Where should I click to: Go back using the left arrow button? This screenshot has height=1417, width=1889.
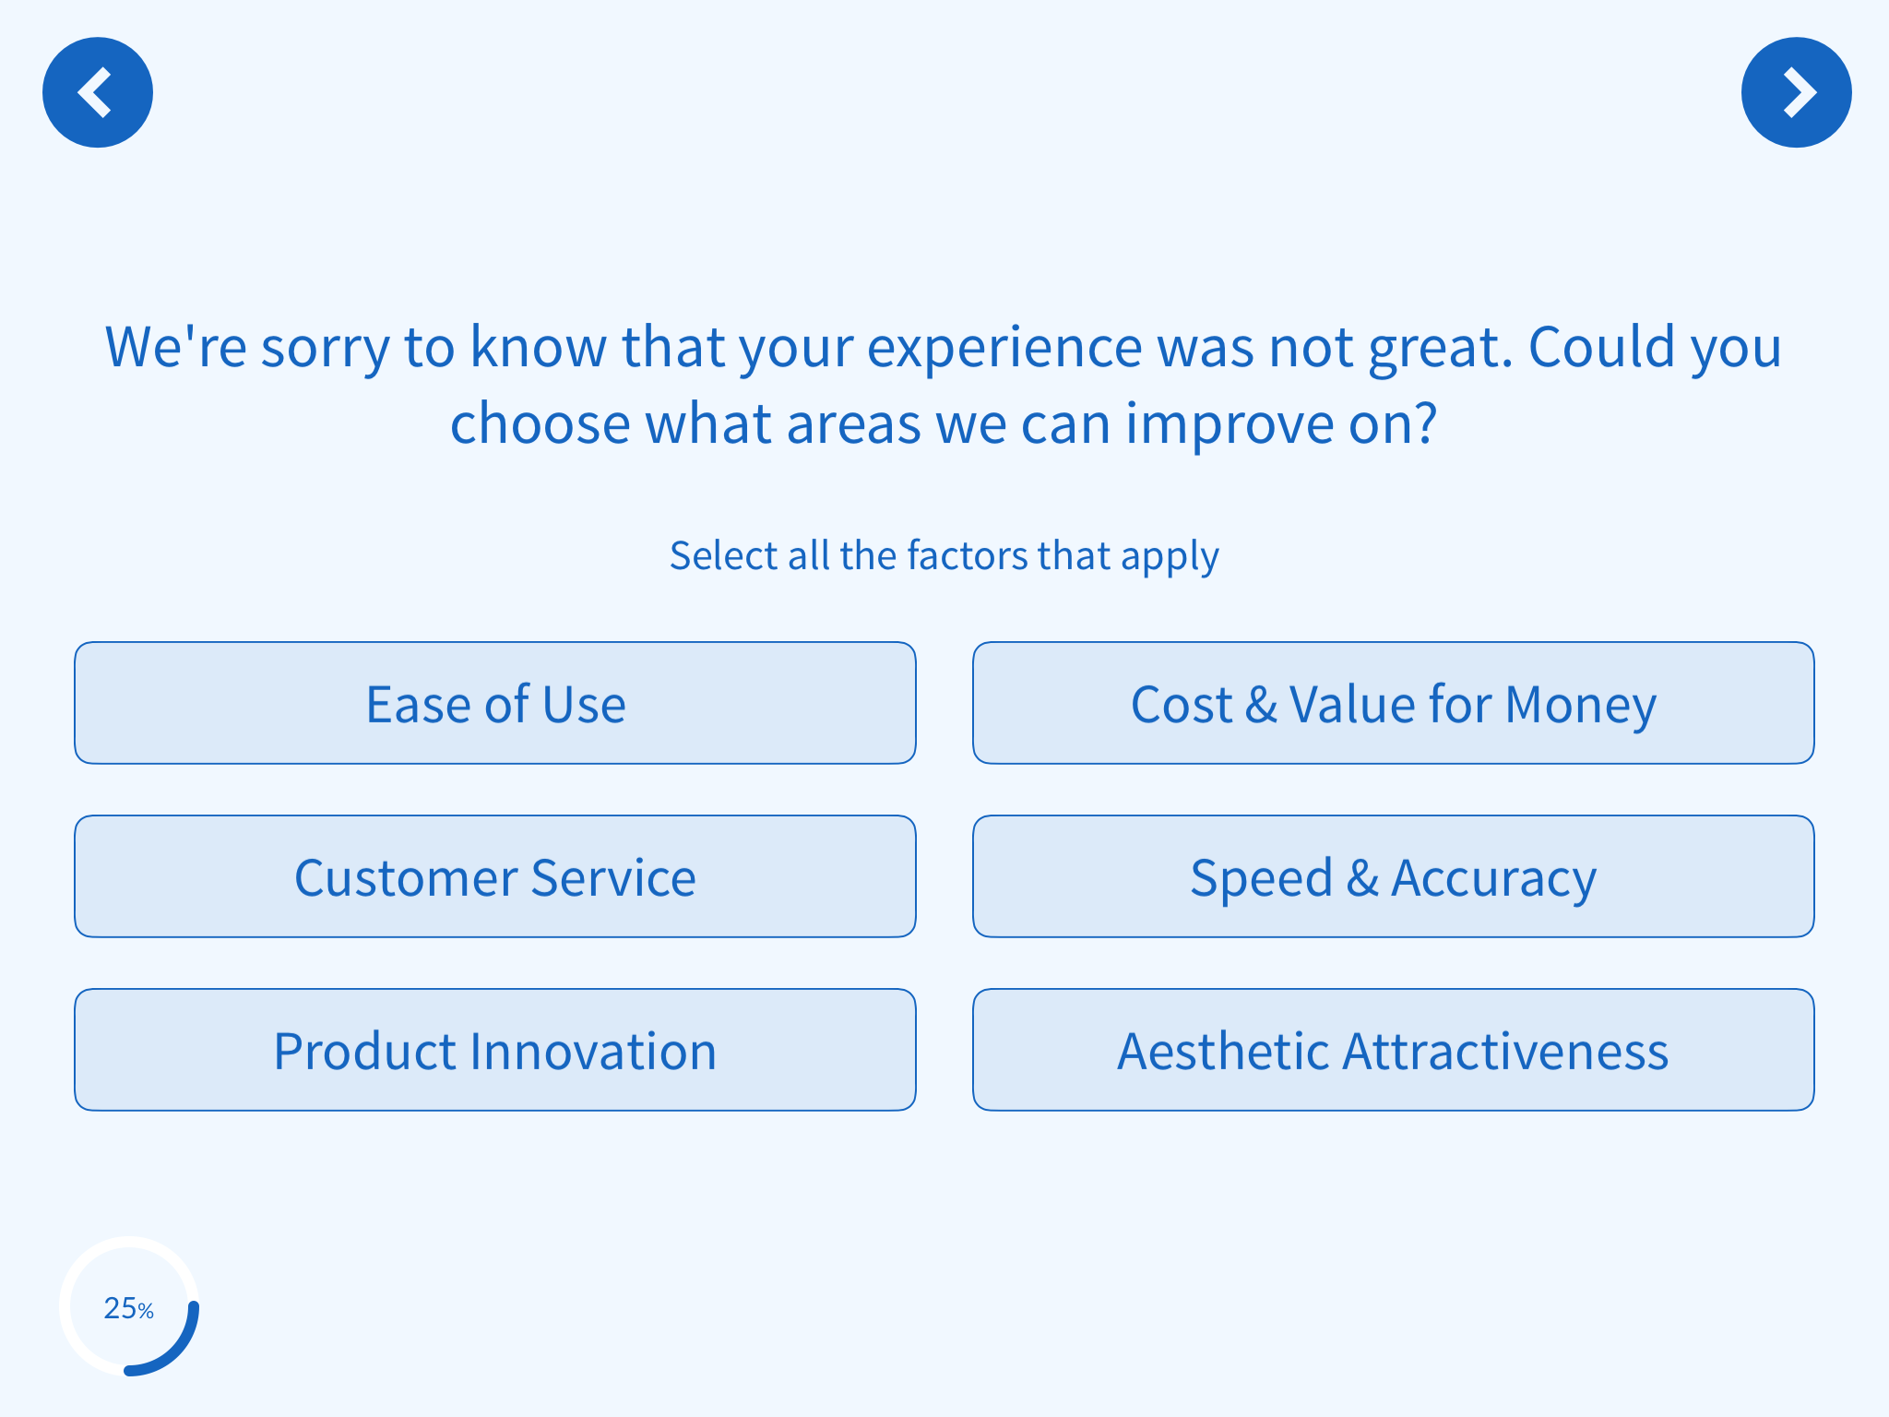tap(98, 92)
